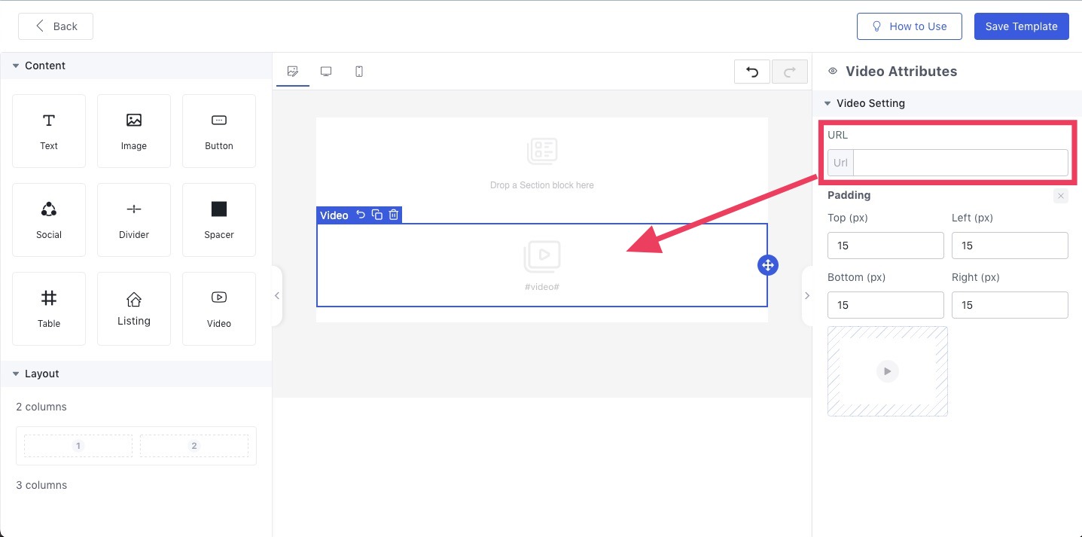Add a Listing block
Image resolution: width=1082 pixels, height=537 pixels.
[134, 308]
